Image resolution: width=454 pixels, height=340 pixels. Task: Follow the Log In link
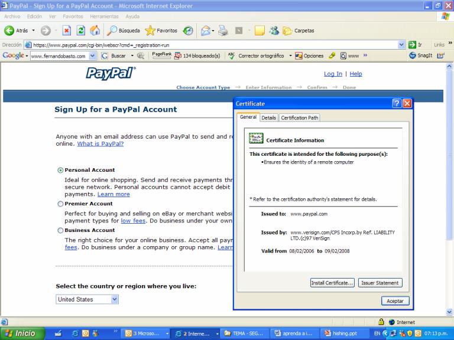(x=333, y=74)
